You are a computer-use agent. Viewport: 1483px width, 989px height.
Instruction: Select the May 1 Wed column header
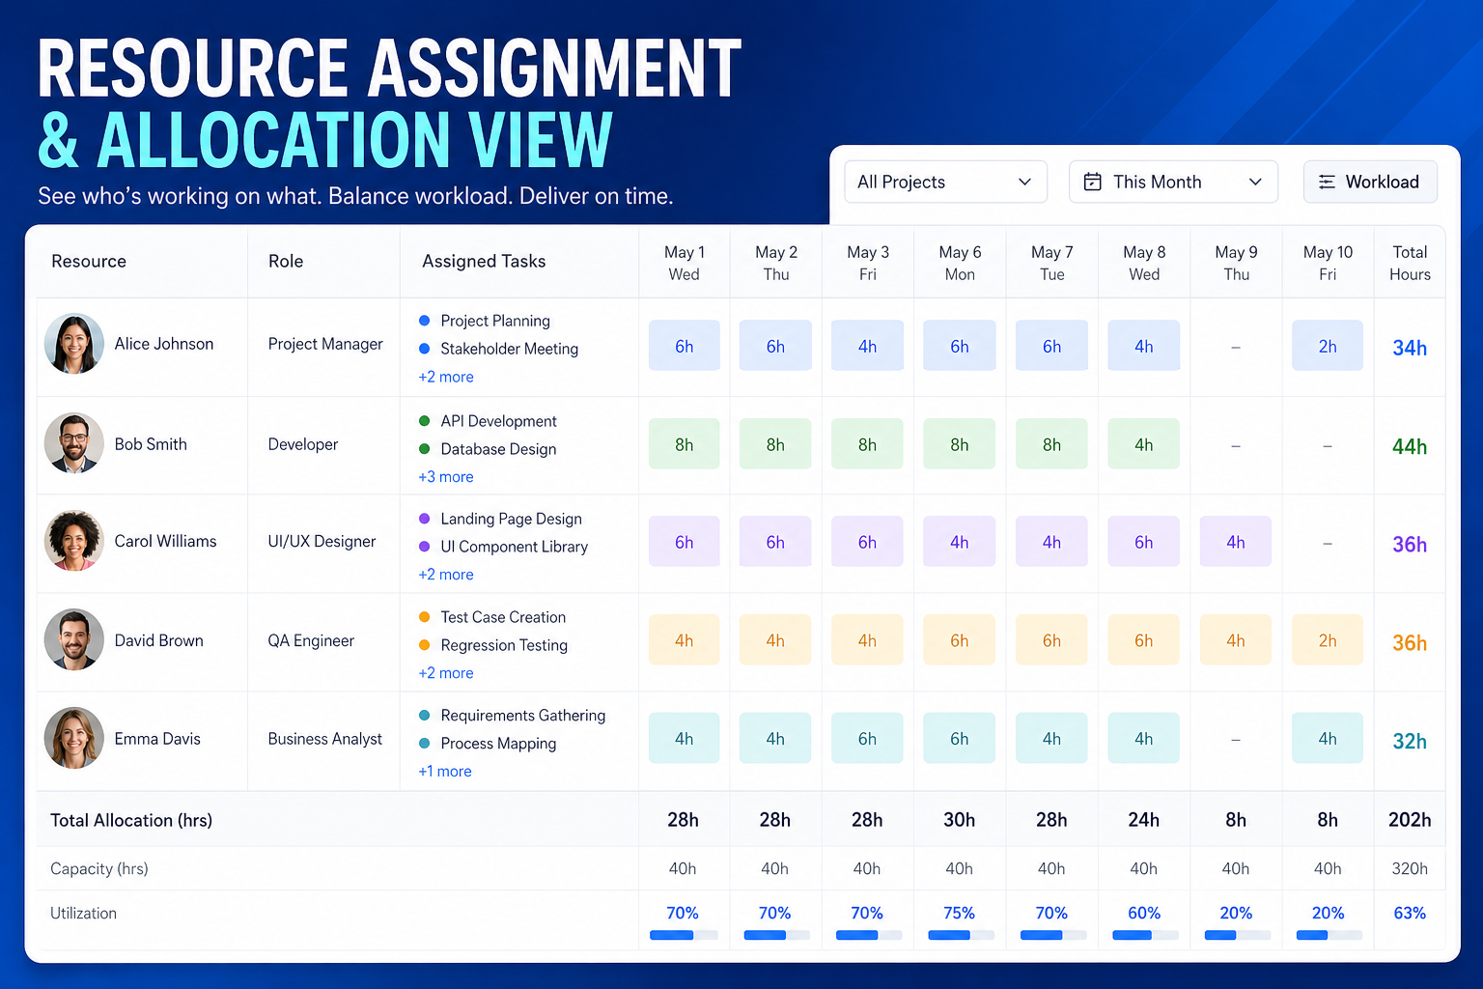coord(684,263)
